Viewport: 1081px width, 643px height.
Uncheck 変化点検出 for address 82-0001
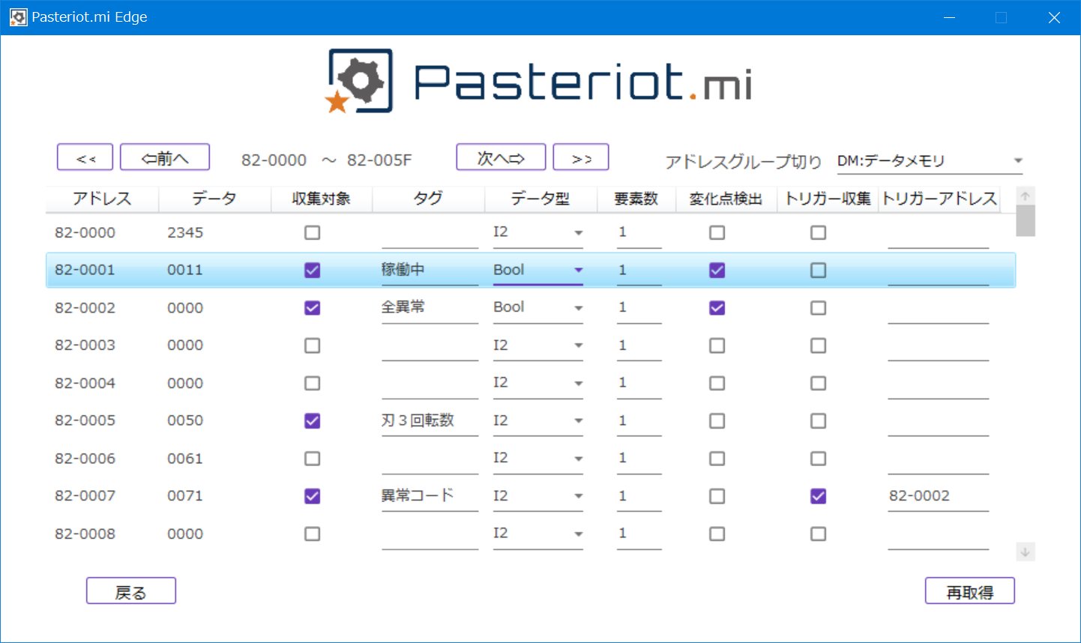tap(717, 270)
